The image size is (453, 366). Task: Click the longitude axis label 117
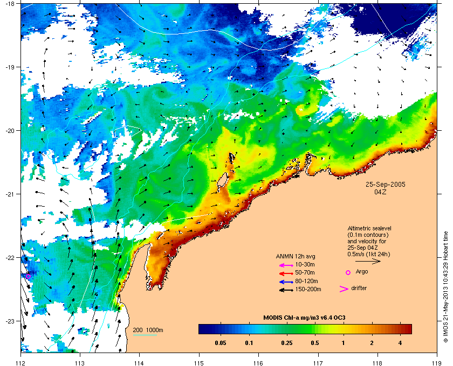tap(318, 363)
